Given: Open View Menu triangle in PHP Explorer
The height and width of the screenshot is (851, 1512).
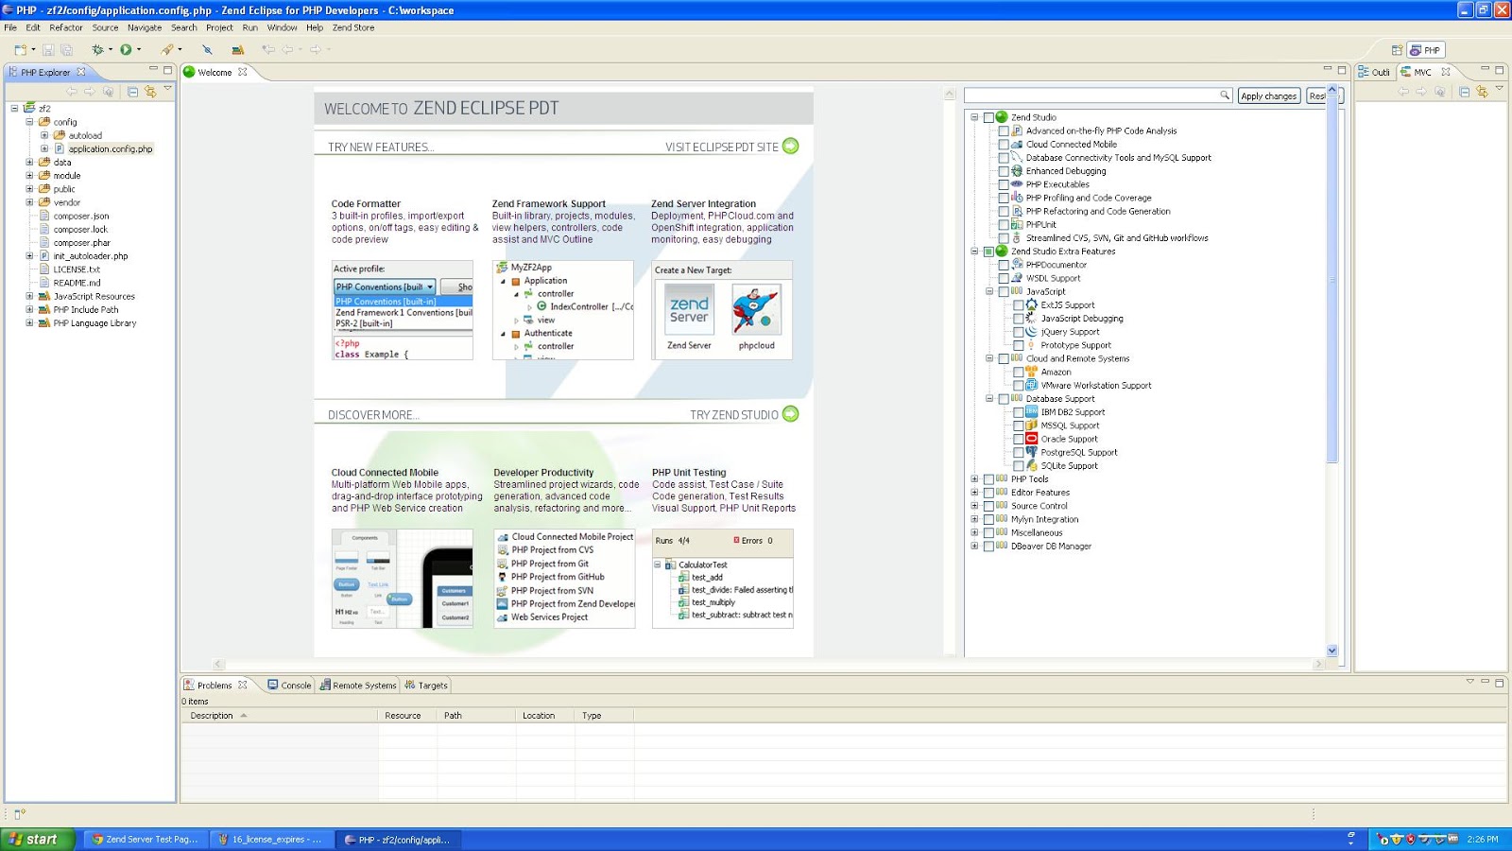Looking at the screenshot, I should point(167,89).
